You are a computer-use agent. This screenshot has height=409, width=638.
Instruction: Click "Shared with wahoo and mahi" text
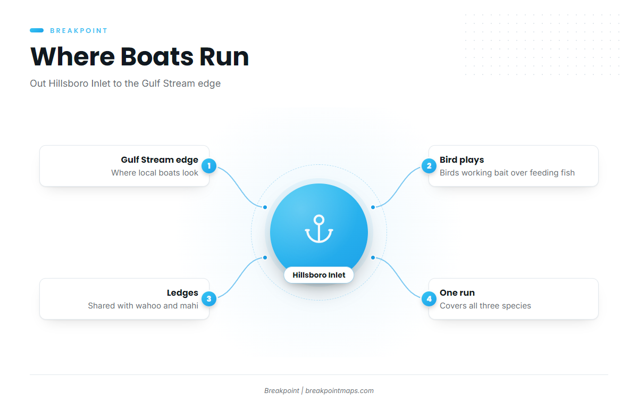[x=143, y=306]
